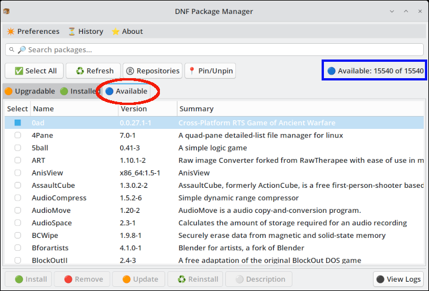
Task: Sort by the Version column header
Action: [x=147, y=108]
